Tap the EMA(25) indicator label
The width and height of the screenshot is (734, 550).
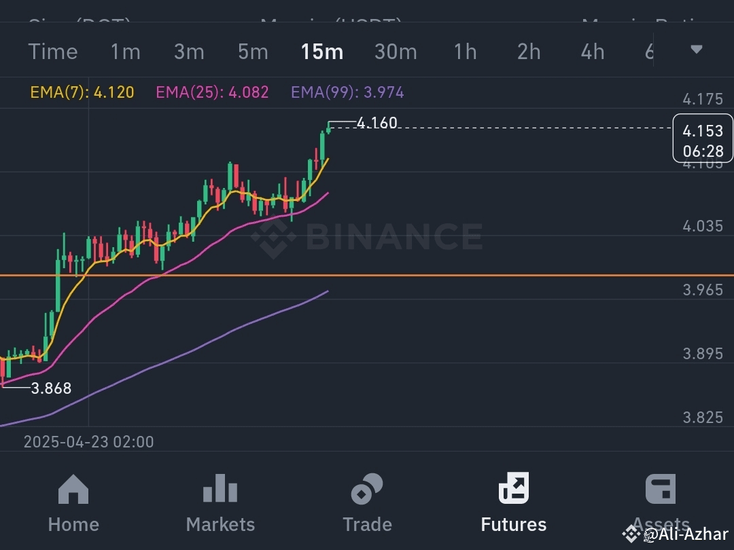[x=212, y=92]
